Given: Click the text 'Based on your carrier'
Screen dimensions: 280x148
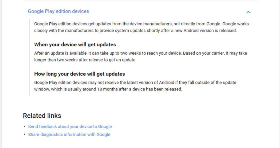Looking at the screenshot, I should tap(204, 53).
